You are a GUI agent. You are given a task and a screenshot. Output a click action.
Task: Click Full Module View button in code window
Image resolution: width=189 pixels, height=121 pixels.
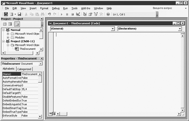point(54,113)
